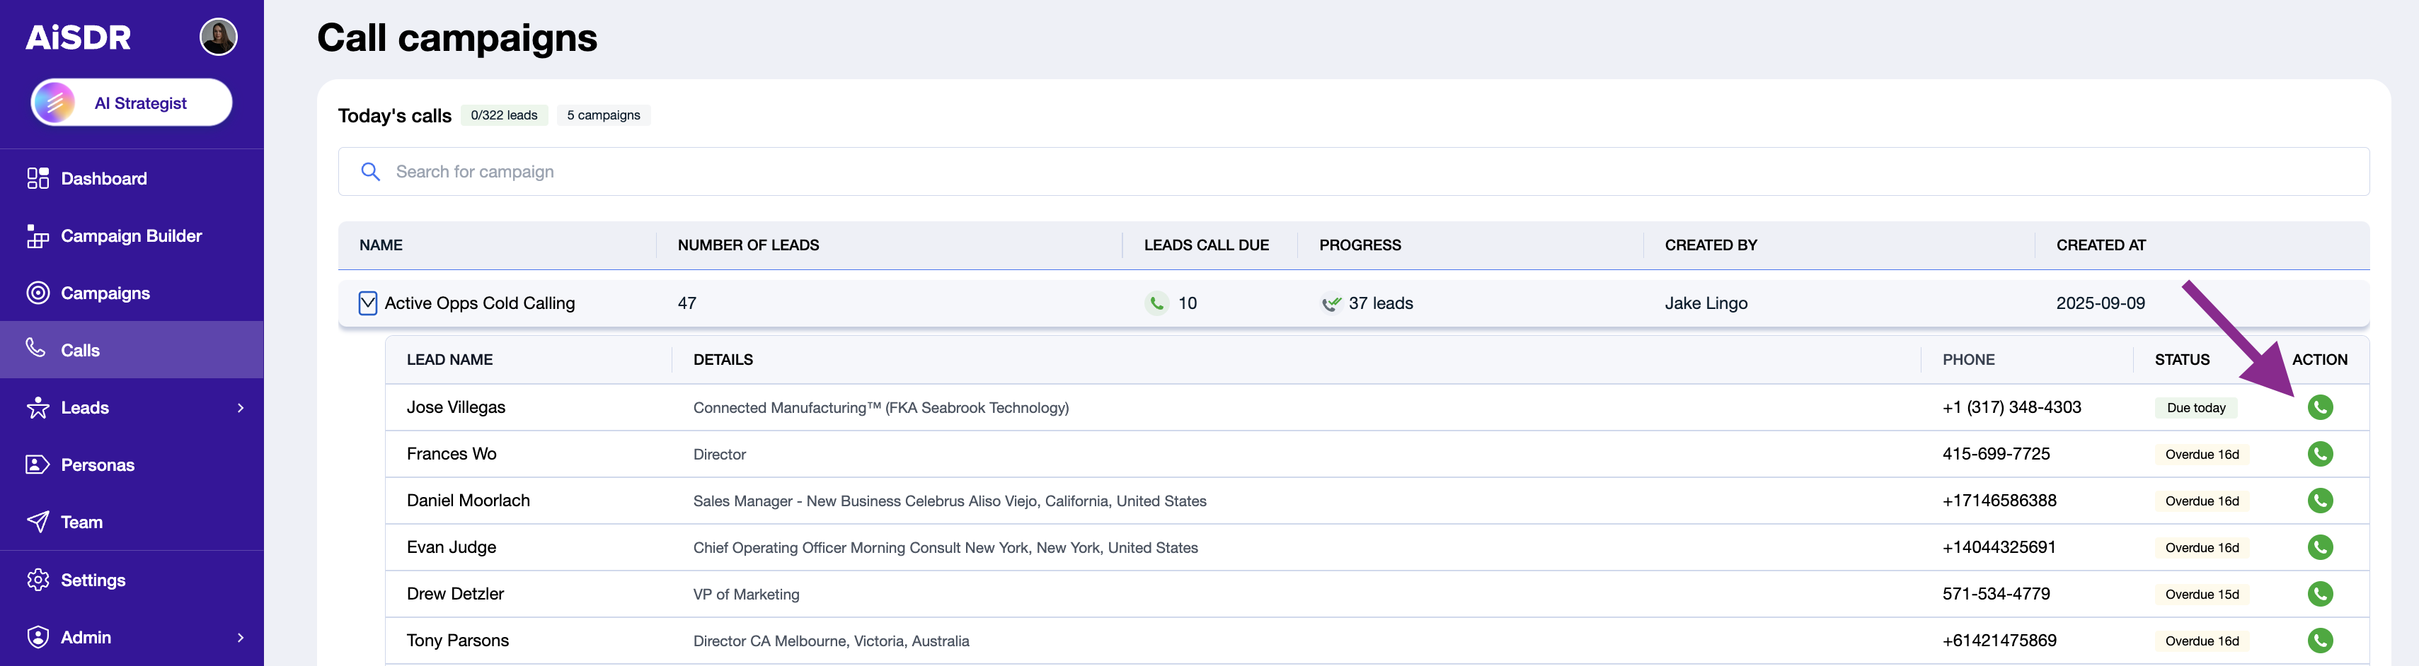The image size is (2419, 666).
Task: Click the 0/322 leads badge
Action: pos(505,115)
